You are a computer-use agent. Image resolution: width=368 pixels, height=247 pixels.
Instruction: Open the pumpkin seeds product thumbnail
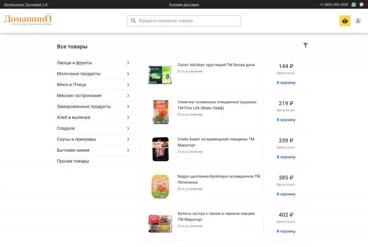pos(160,112)
